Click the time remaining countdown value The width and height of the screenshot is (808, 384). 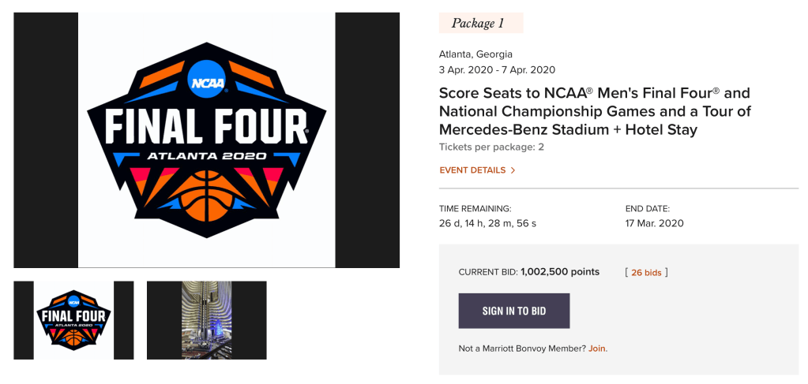tap(487, 223)
